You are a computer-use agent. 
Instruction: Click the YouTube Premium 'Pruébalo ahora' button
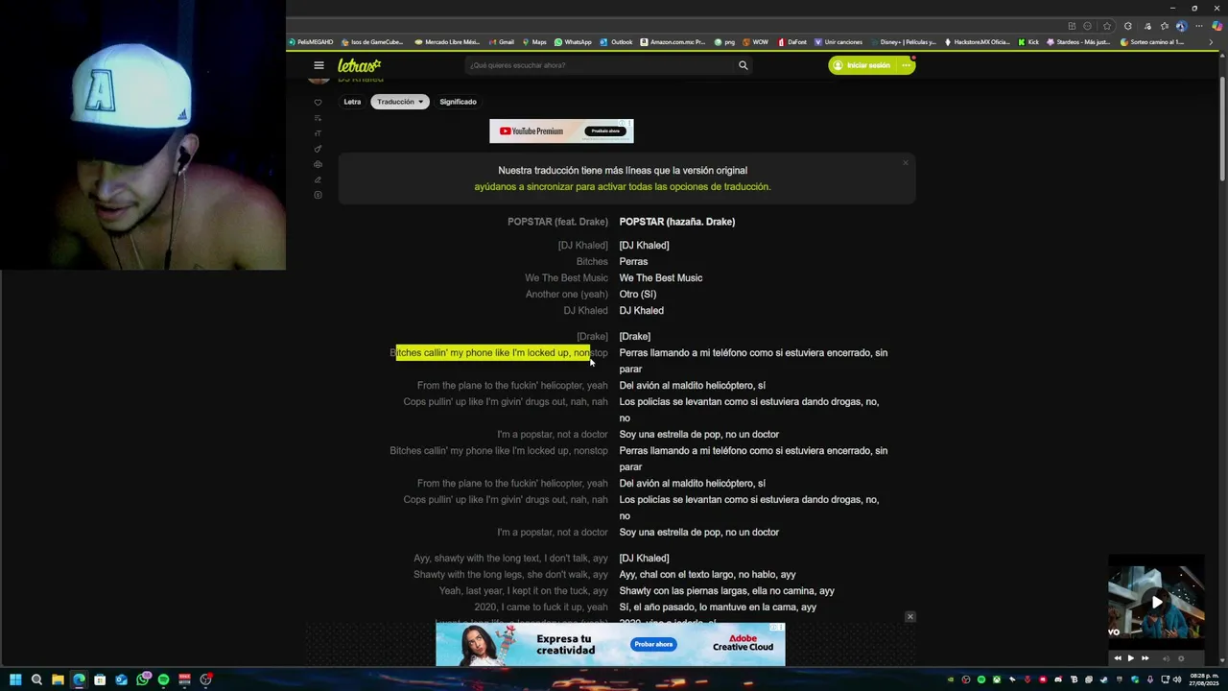[604, 131]
